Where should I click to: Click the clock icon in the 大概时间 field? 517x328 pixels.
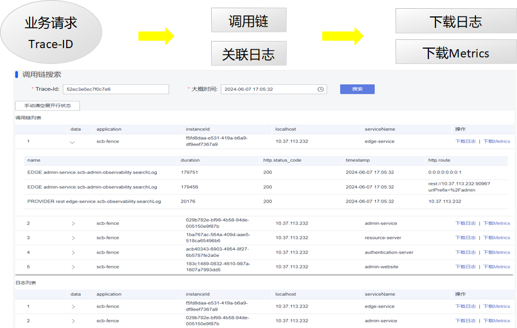click(x=320, y=89)
